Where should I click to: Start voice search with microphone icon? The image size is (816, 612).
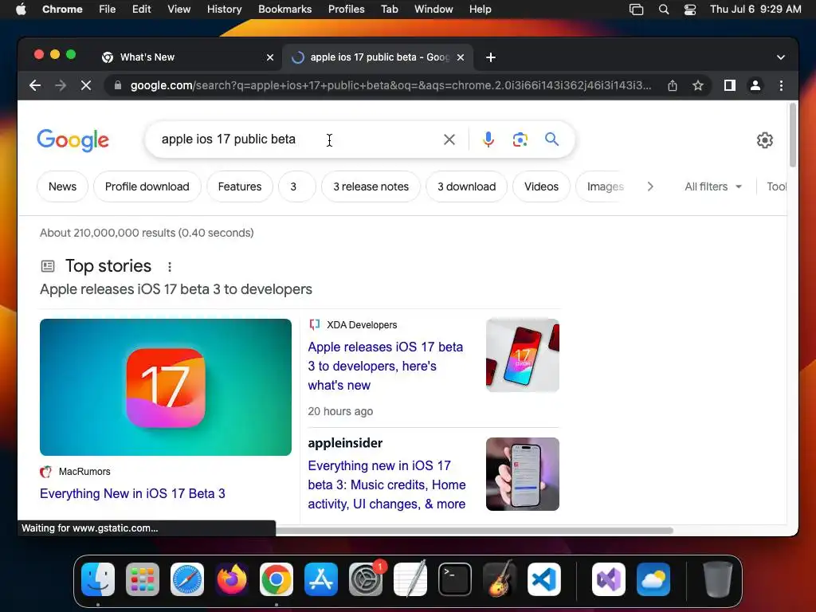tap(488, 139)
